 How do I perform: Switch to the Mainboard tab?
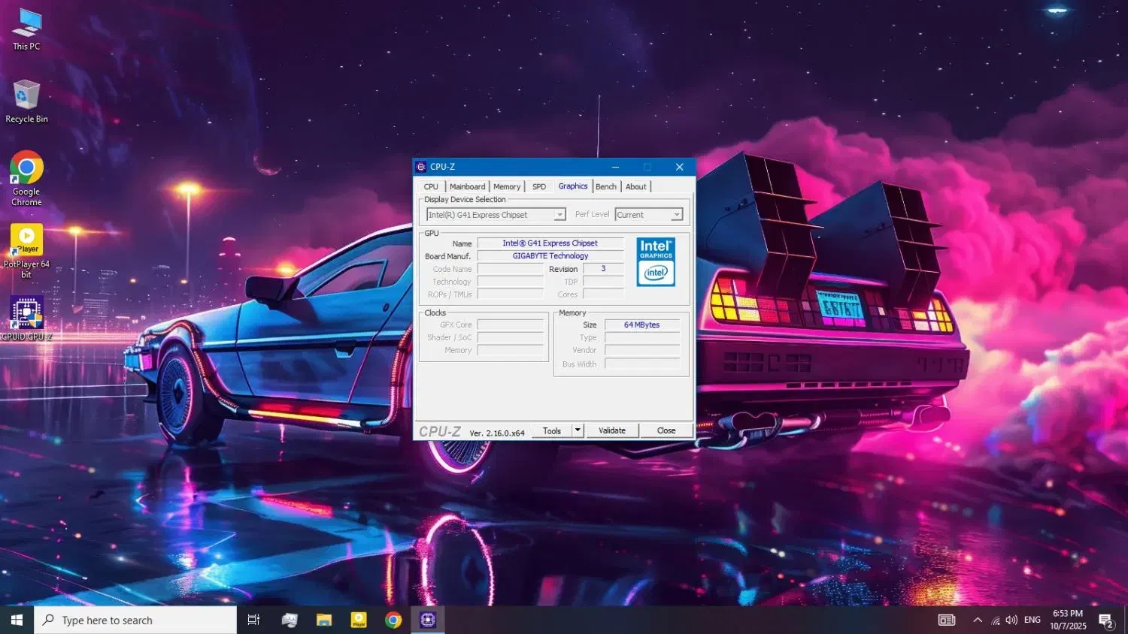467,187
